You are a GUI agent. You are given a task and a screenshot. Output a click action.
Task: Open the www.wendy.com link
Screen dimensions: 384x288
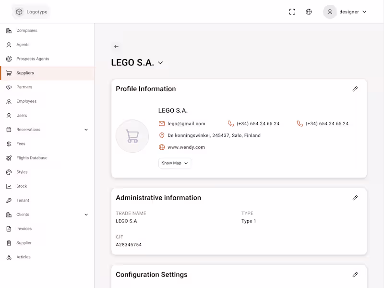pos(186,147)
